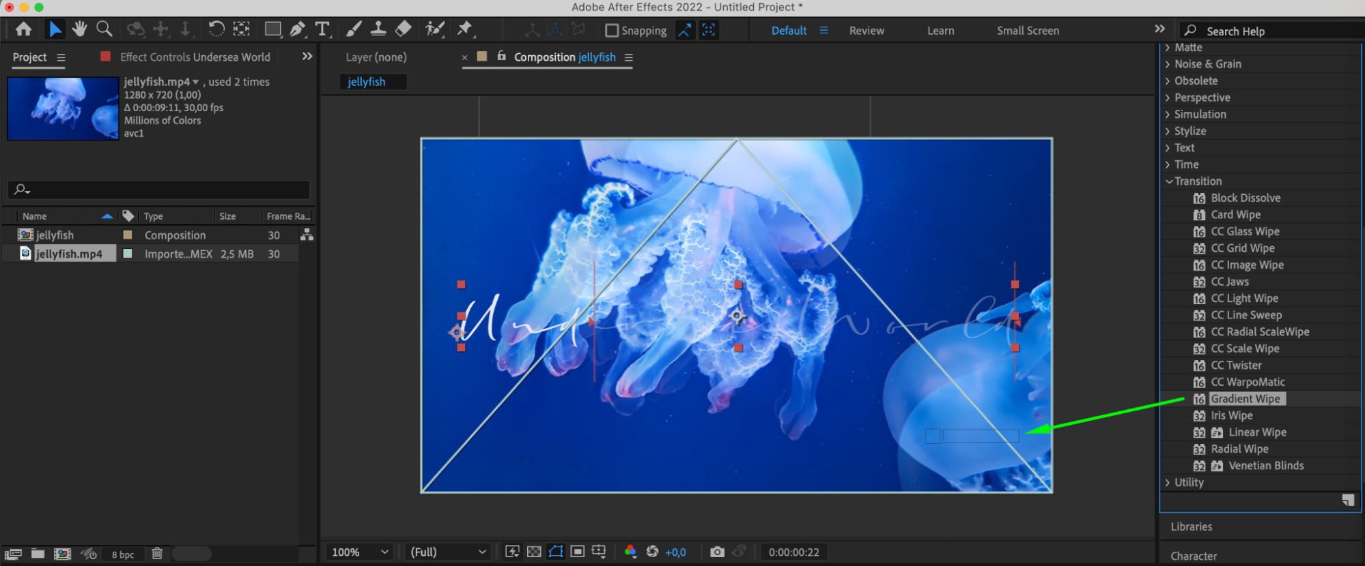Create a new composition from footer icon

pyautogui.click(x=62, y=554)
